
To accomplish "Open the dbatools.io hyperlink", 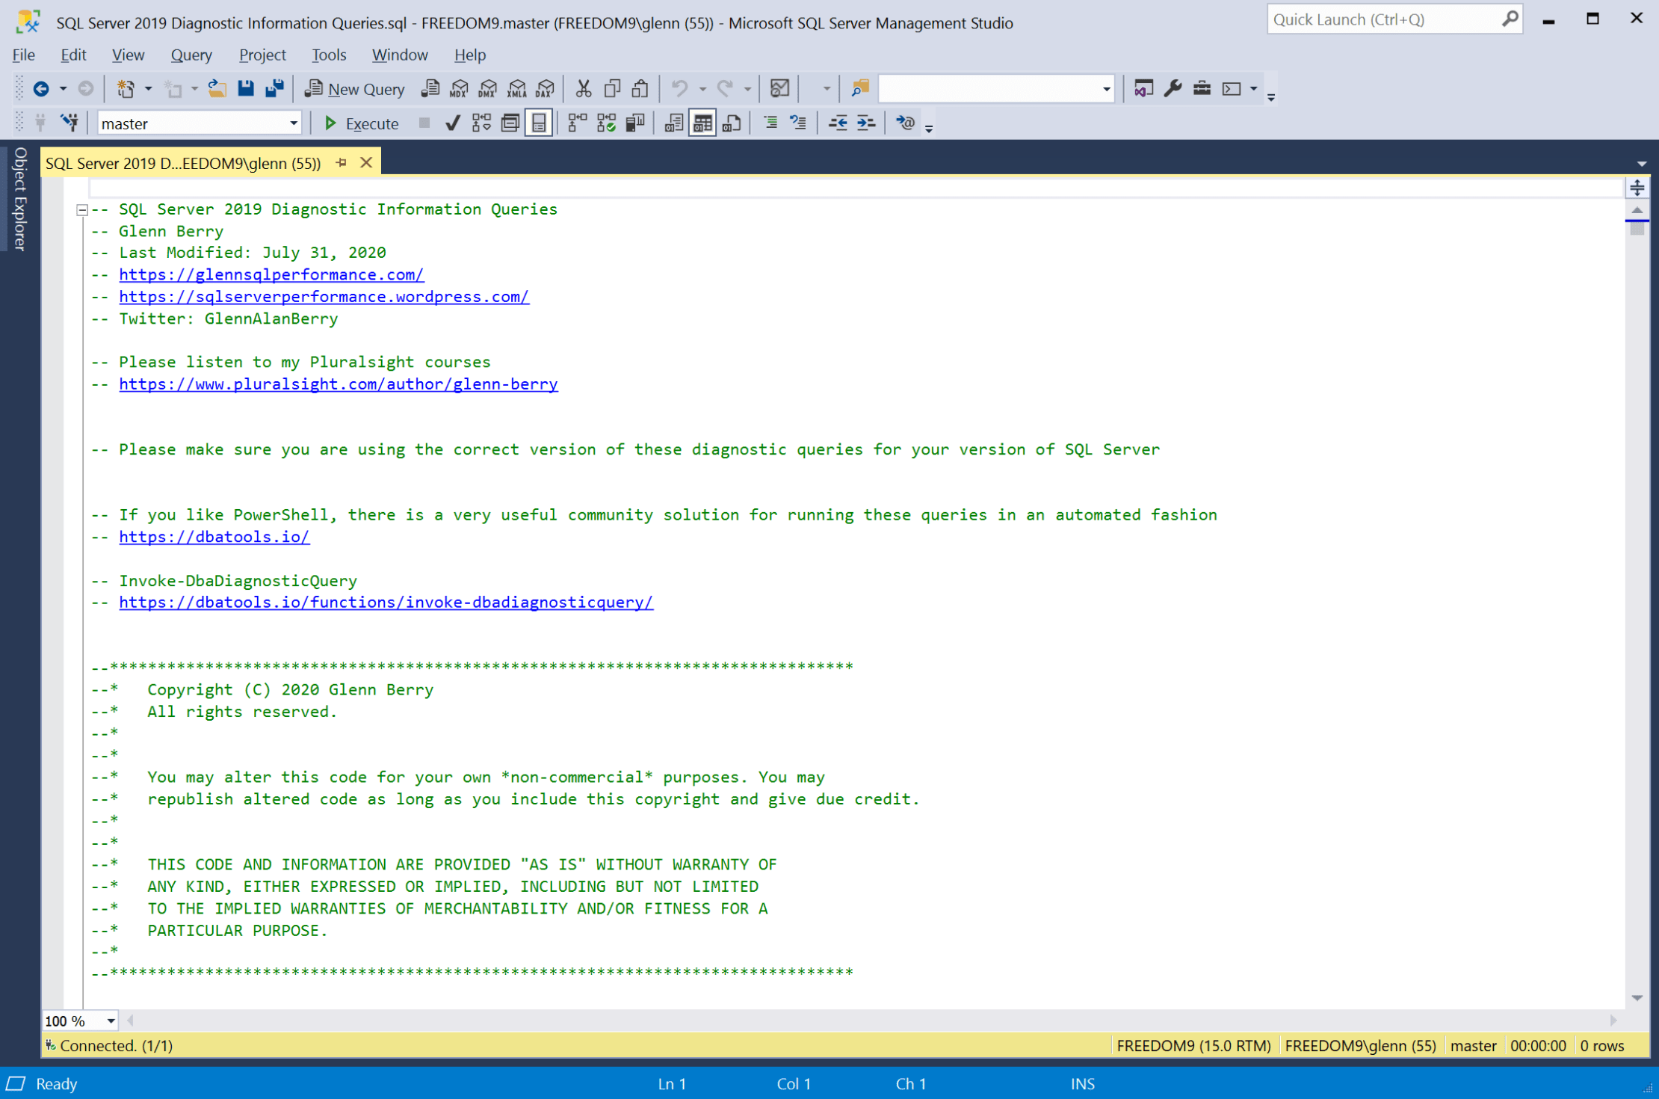I will click(x=214, y=537).
